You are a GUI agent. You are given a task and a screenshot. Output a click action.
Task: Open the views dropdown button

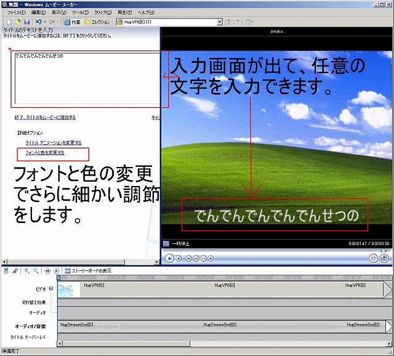(249, 22)
